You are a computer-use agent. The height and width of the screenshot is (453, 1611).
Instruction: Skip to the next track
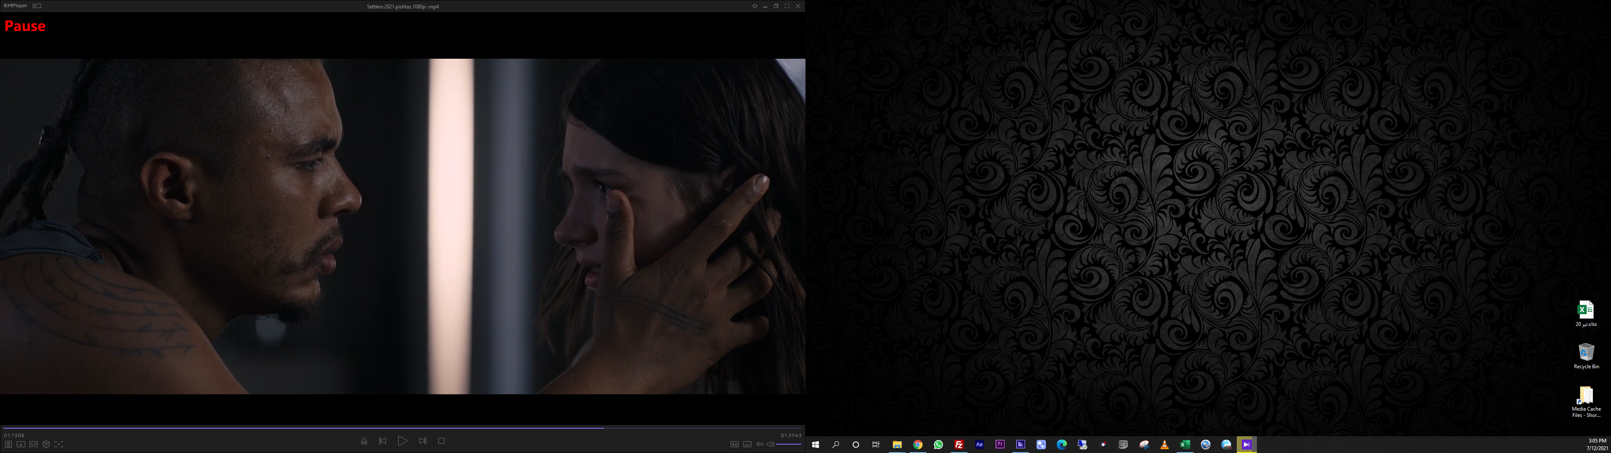pos(423,441)
